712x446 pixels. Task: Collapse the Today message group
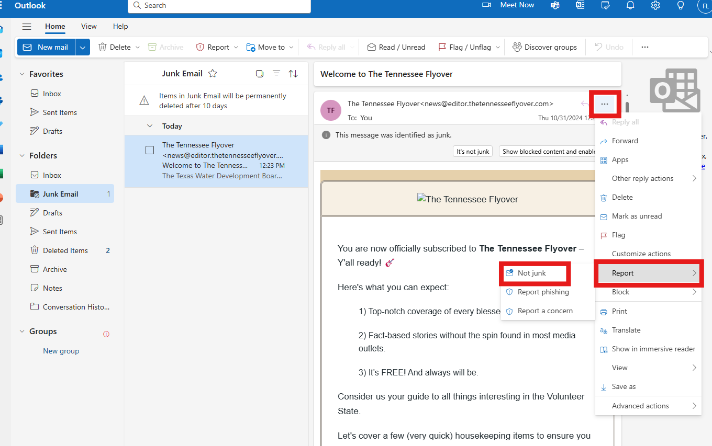coord(150,126)
